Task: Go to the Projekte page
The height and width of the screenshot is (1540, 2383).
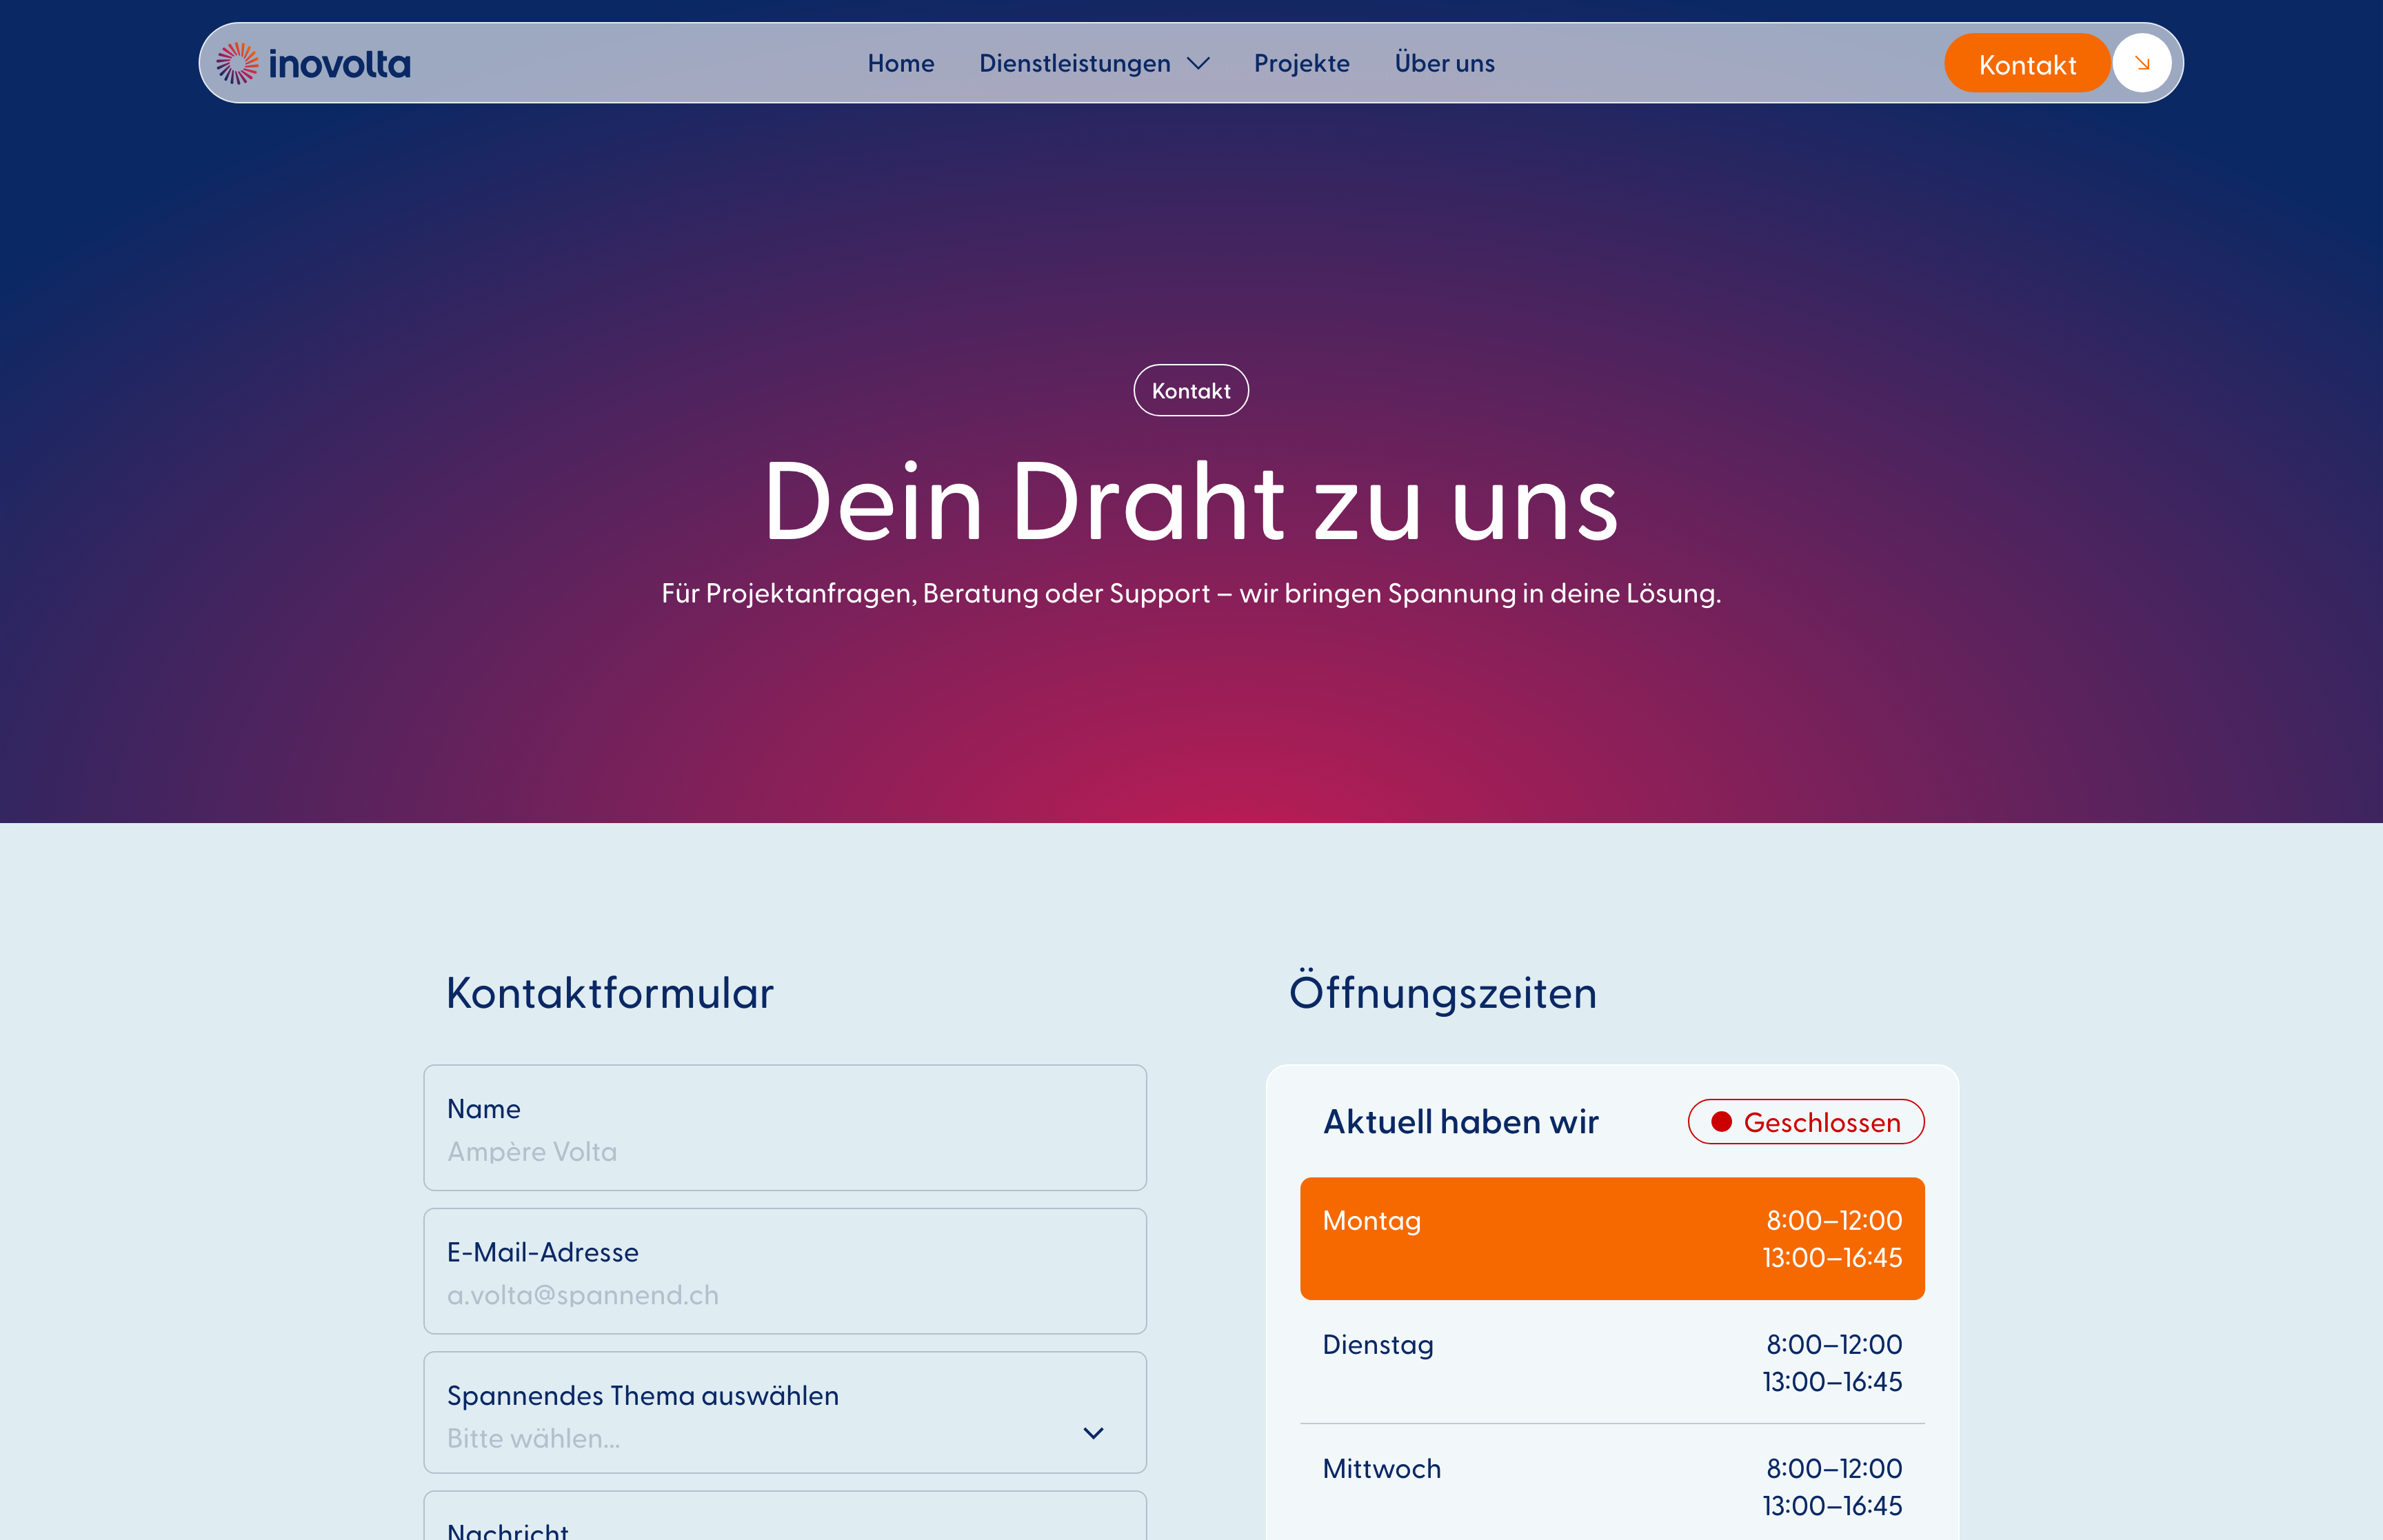Action: (1301, 63)
